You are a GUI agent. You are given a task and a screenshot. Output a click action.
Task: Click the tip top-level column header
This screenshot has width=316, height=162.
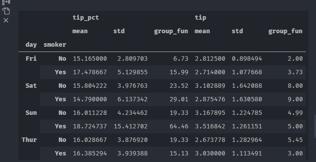click(x=200, y=17)
